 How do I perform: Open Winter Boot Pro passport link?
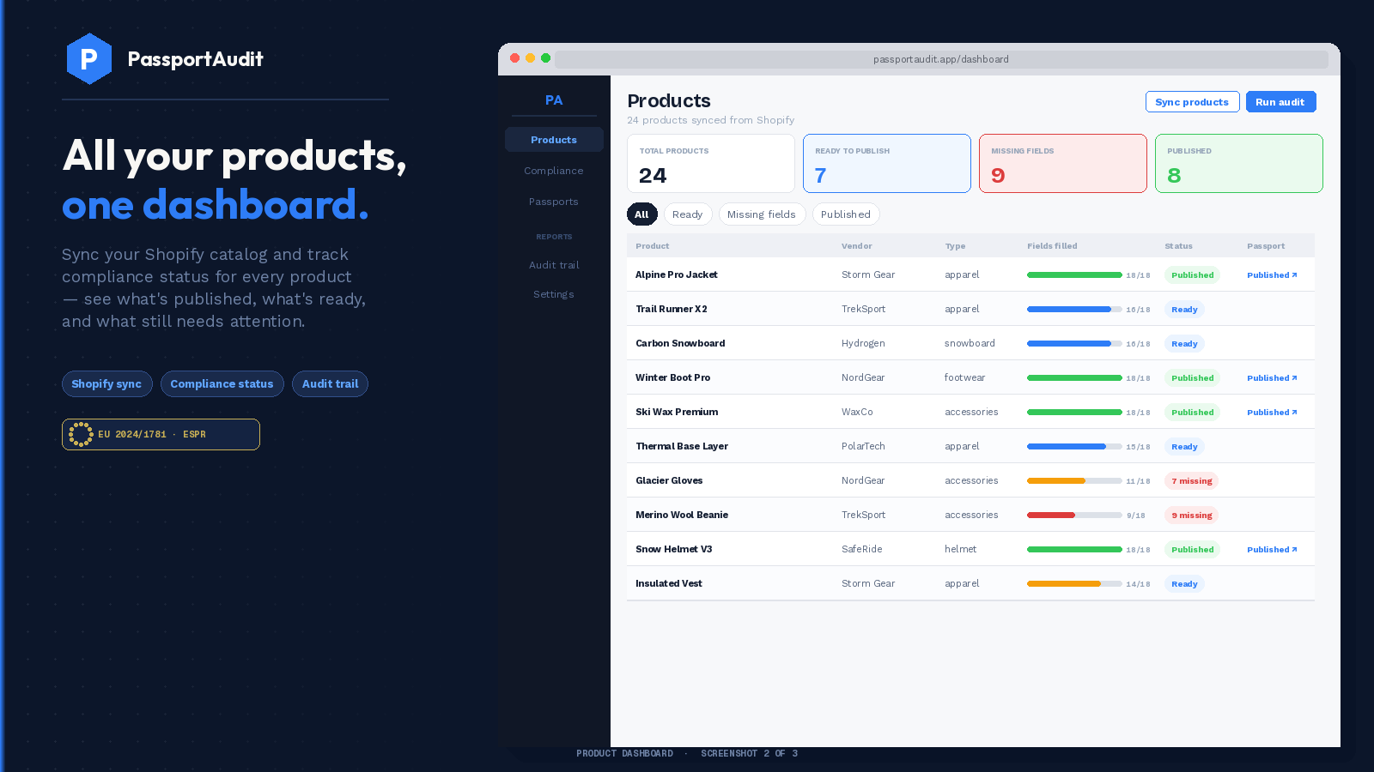pos(1272,378)
